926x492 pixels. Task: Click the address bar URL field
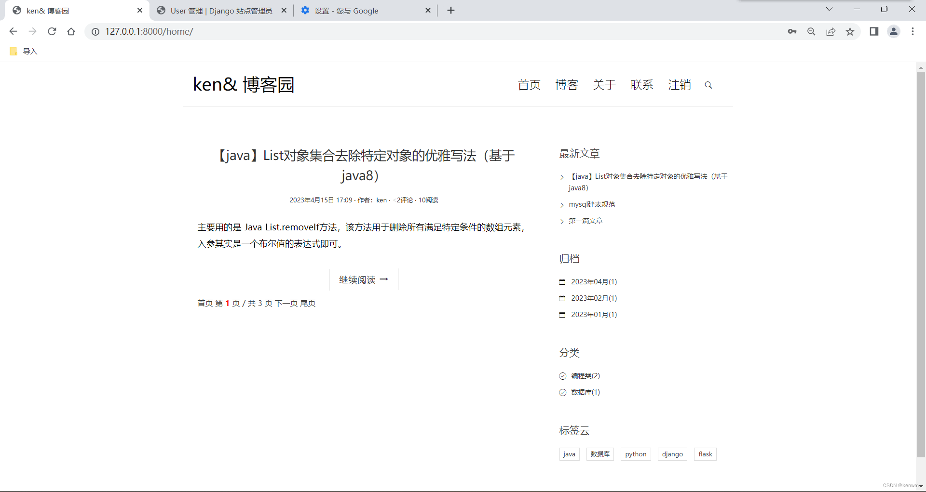(434, 31)
